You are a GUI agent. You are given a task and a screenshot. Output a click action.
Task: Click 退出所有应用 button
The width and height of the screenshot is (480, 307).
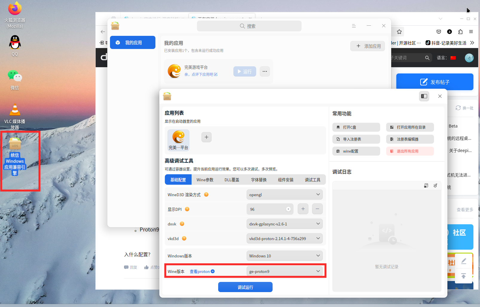(x=410, y=151)
